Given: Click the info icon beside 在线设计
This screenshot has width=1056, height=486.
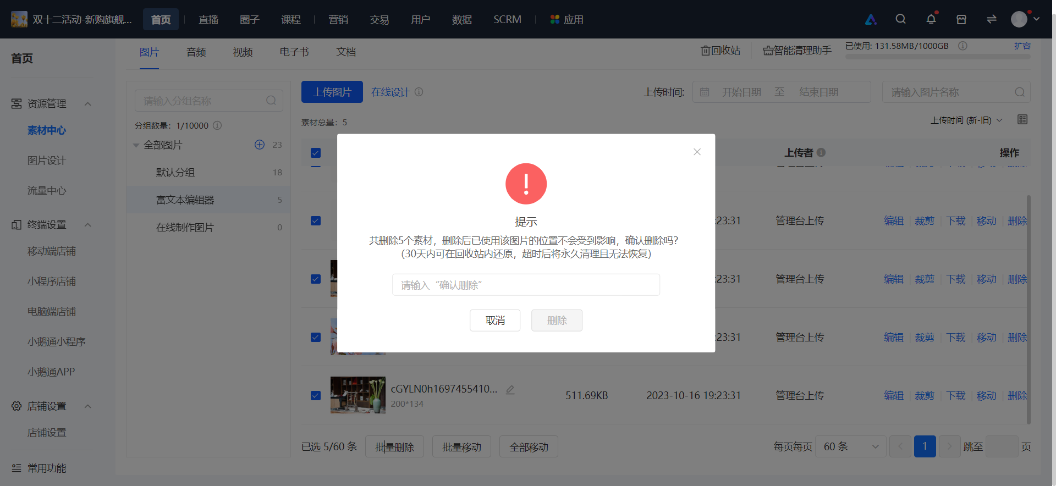Looking at the screenshot, I should (x=419, y=92).
